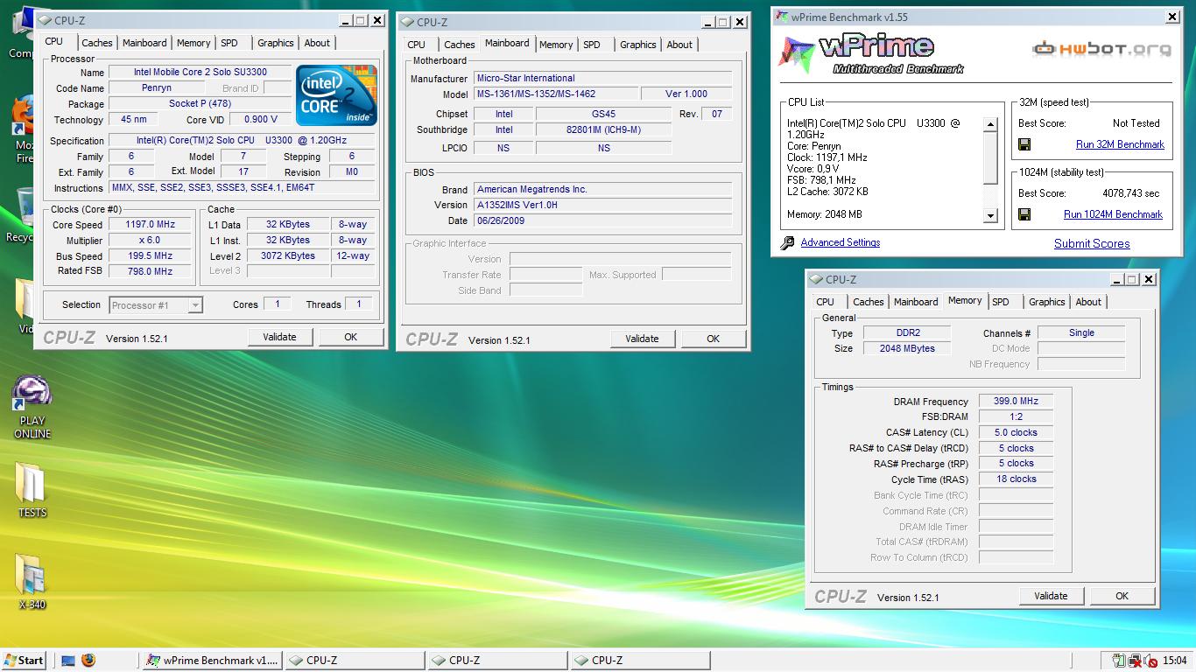Screen dimensions: 1196x672
Task: Click the Level 2 cache 3072 KBytes value
Action: pos(288,256)
